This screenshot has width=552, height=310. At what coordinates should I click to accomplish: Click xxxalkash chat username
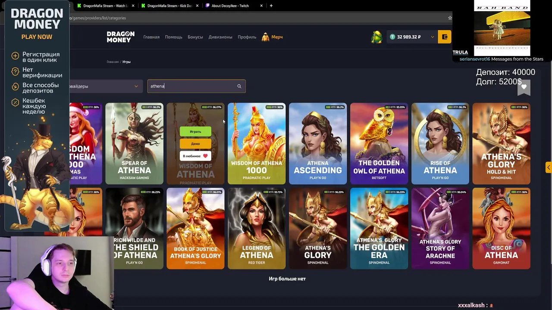click(x=471, y=305)
